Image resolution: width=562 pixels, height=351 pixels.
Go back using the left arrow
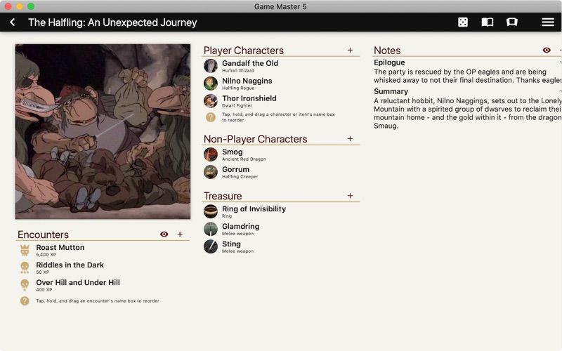coord(12,22)
